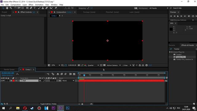Open the Composition menu

pyautogui.click(x=16, y=5)
